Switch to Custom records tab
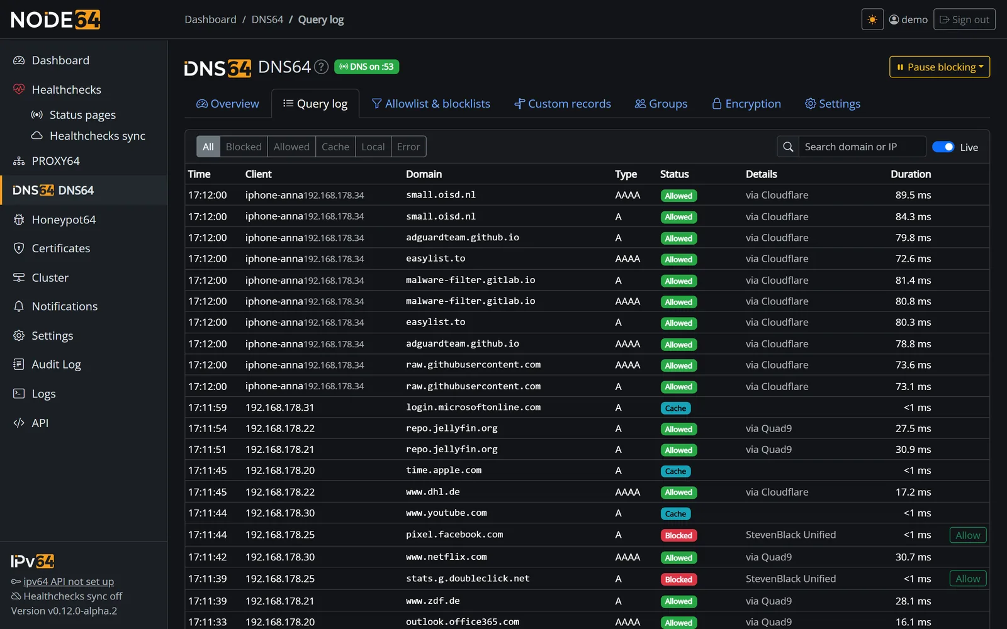The height and width of the screenshot is (629, 1007). pos(563,104)
